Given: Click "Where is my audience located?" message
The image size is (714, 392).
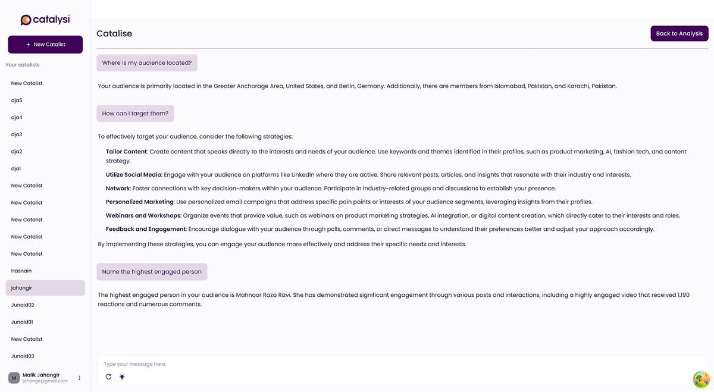Looking at the screenshot, I should pos(147,63).
